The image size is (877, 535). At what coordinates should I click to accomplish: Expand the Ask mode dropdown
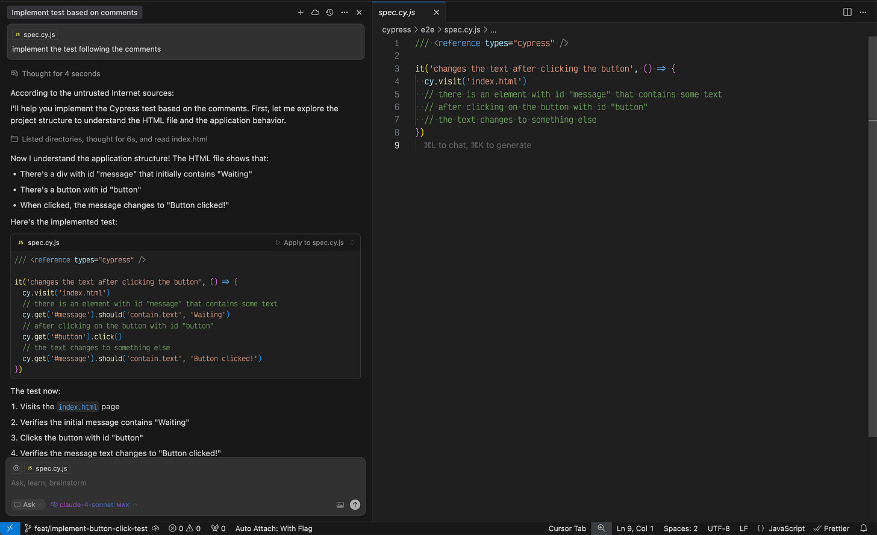click(x=27, y=504)
